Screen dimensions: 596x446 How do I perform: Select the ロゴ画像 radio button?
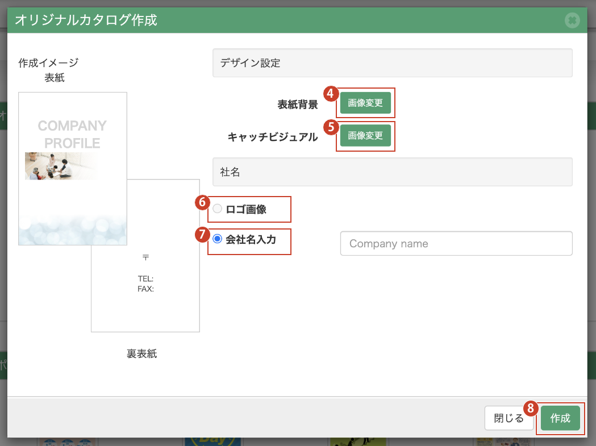tap(217, 209)
